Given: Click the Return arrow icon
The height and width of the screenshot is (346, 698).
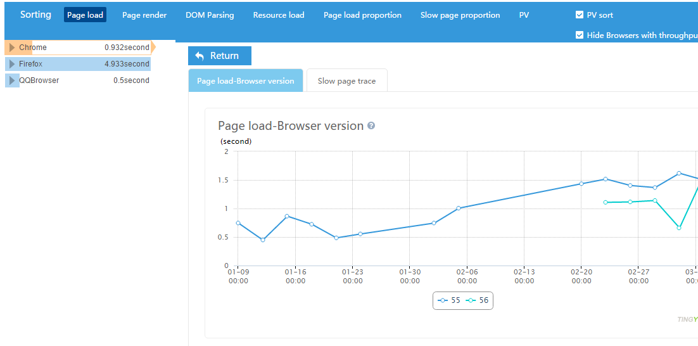Looking at the screenshot, I should click(x=200, y=56).
